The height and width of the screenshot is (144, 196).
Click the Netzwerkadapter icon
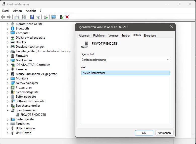pos(13,83)
